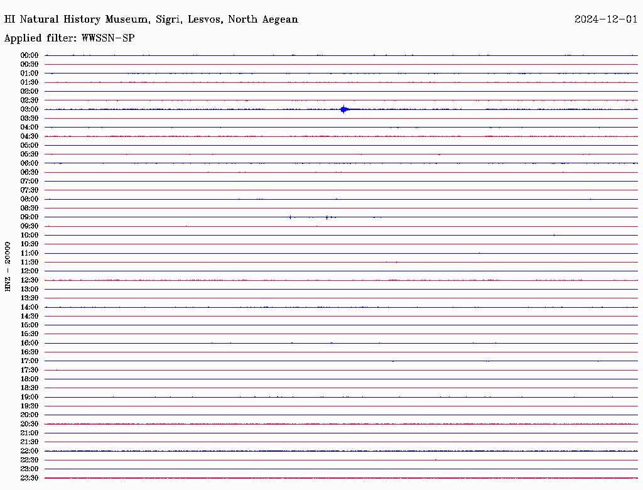Image resolution: width=643 pixels, height=490 pixels.
Task: Click the 02:30 time label
Action: [x=30, y=100]
